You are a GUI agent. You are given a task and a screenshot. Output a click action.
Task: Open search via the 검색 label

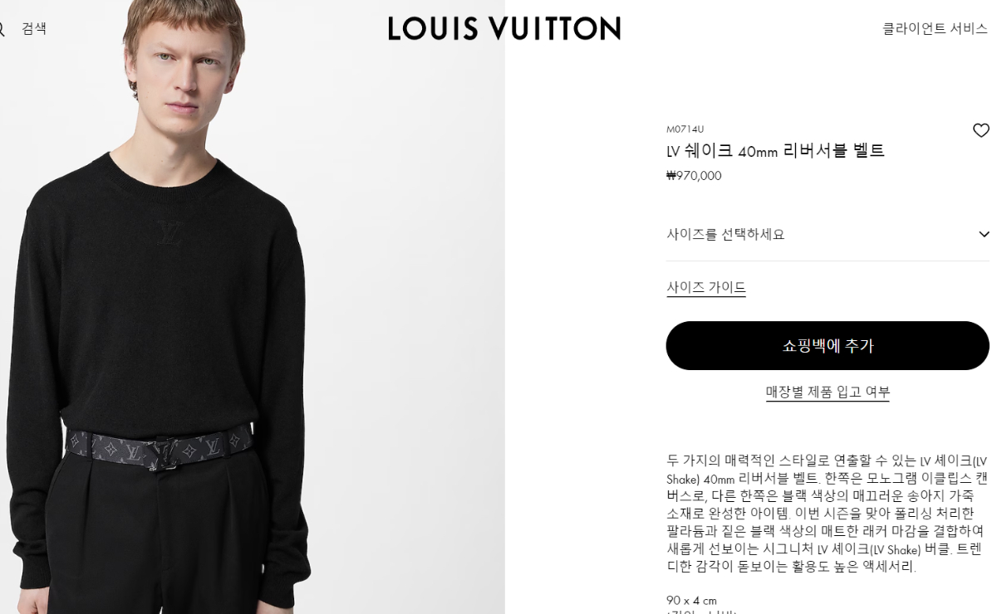(x=34, y=29)
